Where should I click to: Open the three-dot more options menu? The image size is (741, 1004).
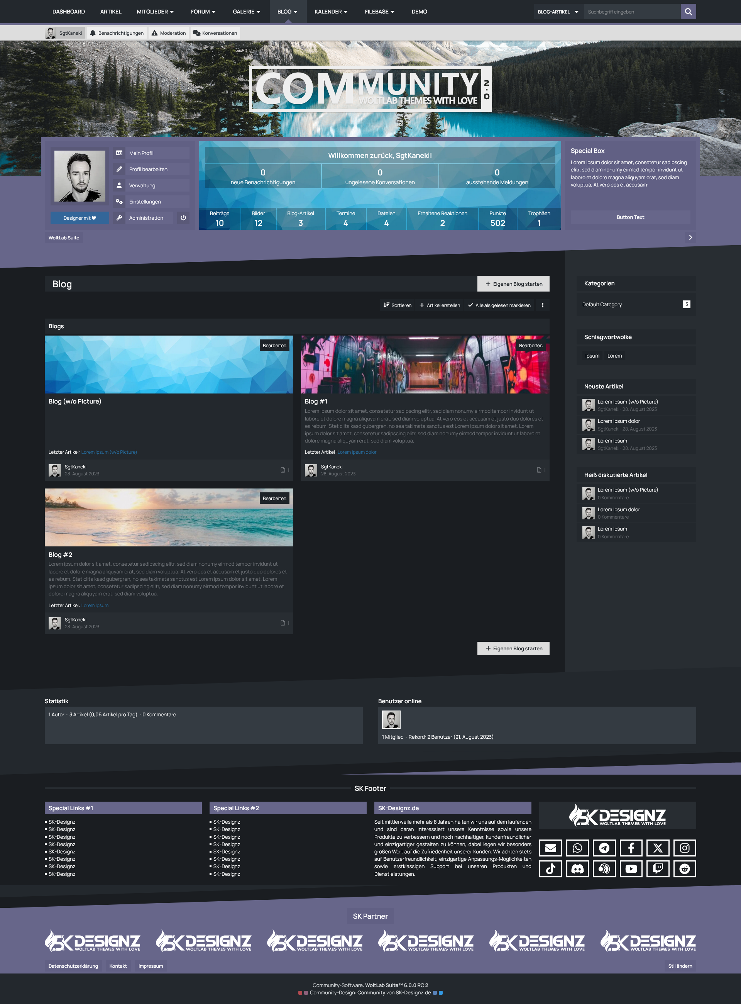pos(542,305)
